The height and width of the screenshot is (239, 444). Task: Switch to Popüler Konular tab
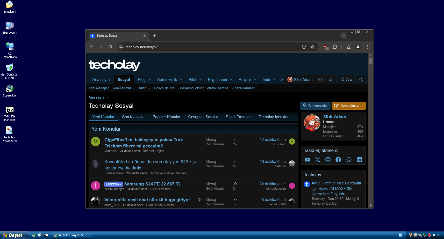(x=167, y=117)
